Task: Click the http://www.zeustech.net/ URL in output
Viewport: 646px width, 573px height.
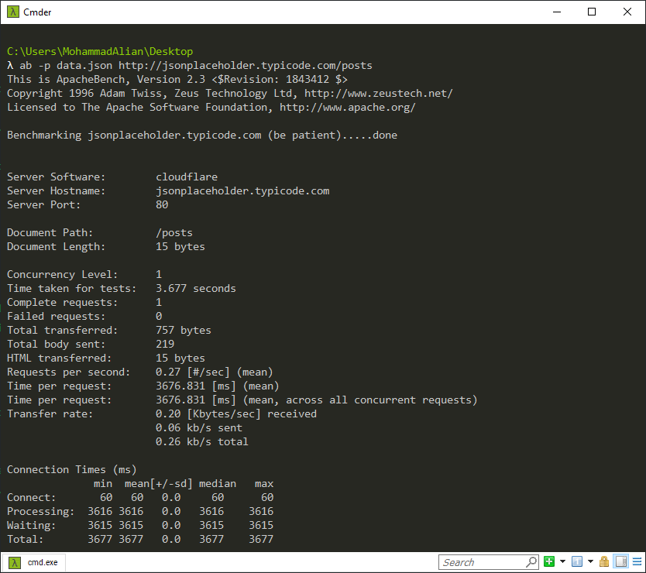Action: click(378, 94)
